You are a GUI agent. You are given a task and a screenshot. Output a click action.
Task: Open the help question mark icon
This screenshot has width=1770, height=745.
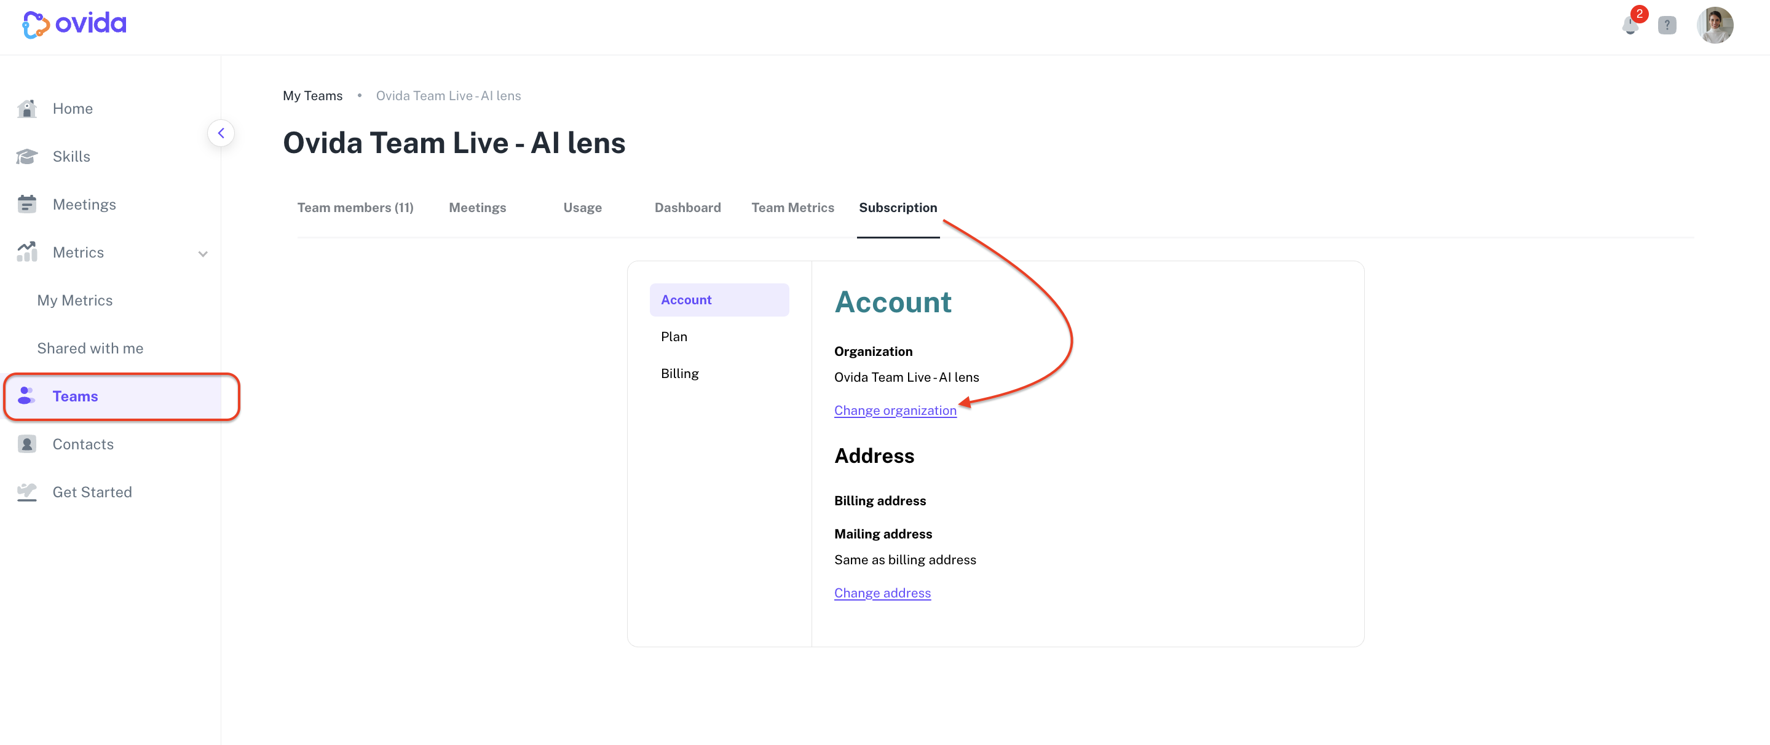point(1667,25)
